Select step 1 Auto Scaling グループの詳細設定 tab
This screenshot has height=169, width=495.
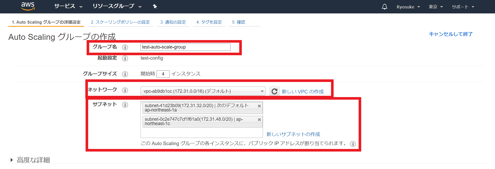pyautogui.click(x=46, y=22)
